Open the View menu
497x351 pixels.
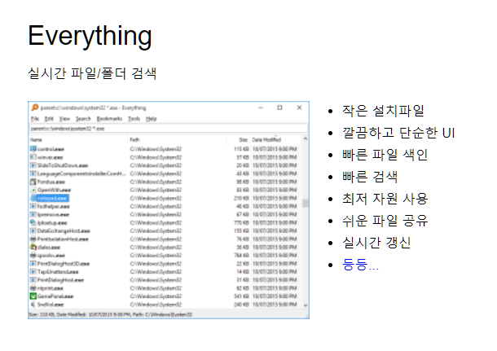[x=64, y=119]
